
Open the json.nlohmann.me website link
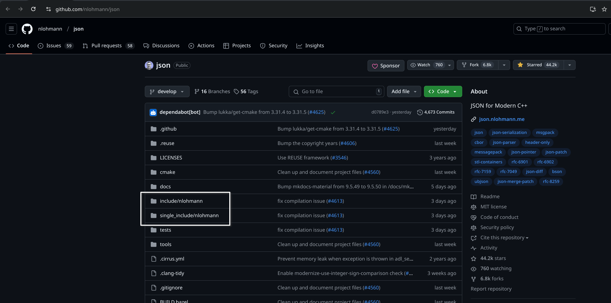coord(502,119)
